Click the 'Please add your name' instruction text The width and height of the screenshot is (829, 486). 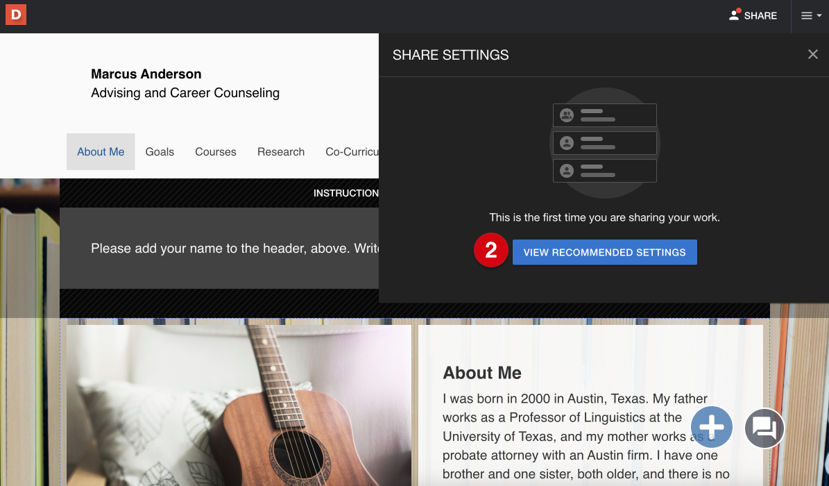coord(234,249)
